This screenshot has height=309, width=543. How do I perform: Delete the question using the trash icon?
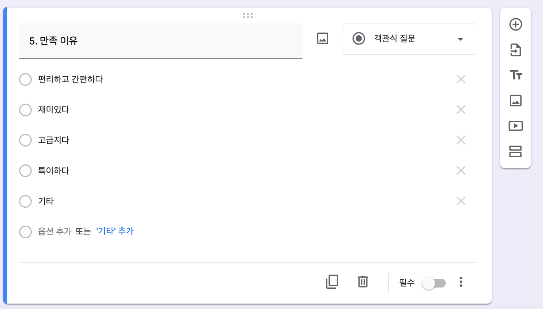[362, 282]
